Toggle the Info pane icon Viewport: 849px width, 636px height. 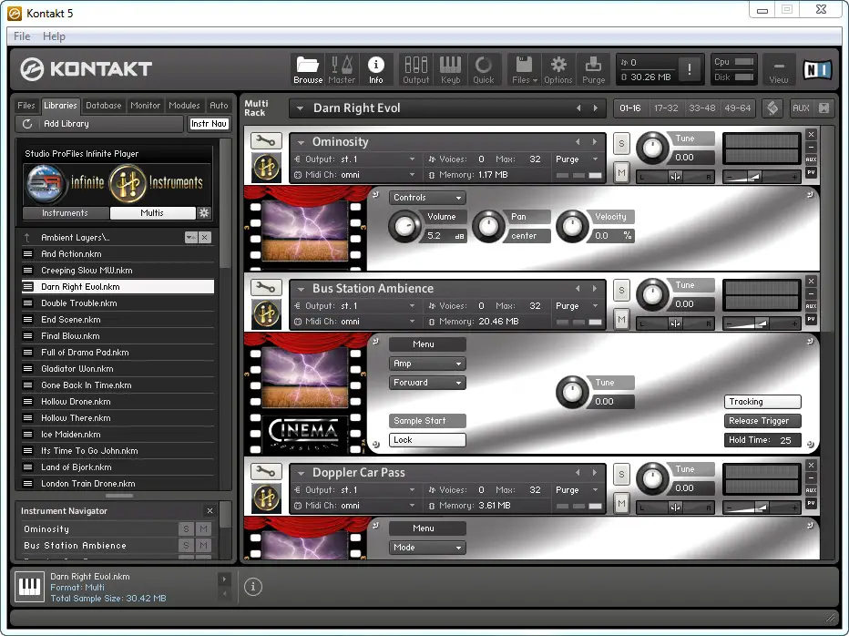(x=376, y=69)
